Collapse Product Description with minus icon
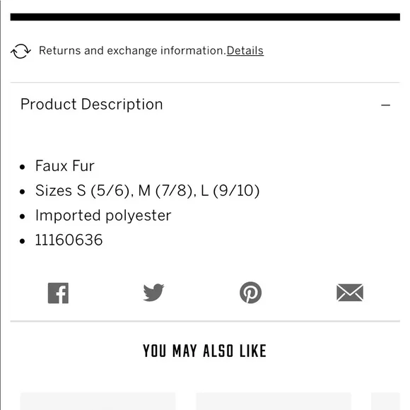 [x=385, y=105]
